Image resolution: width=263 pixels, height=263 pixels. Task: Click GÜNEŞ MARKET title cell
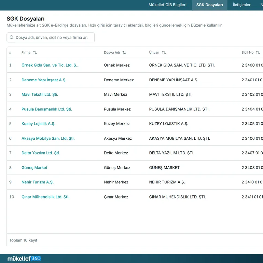click(x=164, y=168)
